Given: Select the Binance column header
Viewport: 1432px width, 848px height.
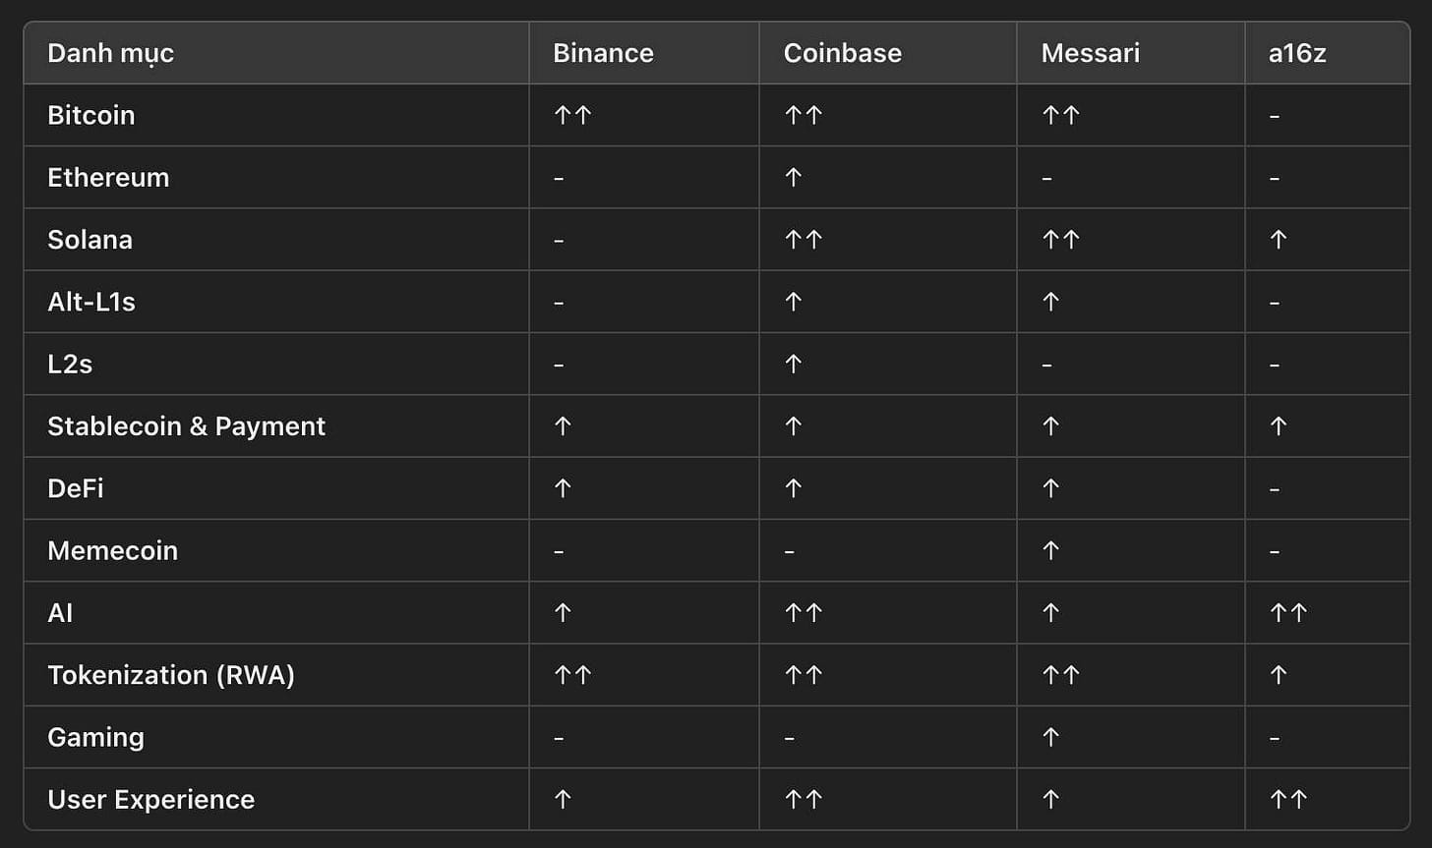Looking at the screenshot, I should [603, 53].
